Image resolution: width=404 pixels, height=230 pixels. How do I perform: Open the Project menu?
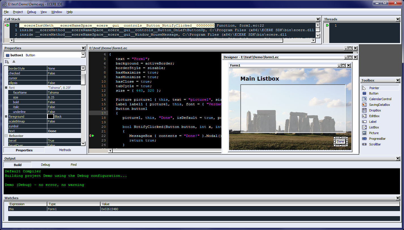[x=18, y=12]
